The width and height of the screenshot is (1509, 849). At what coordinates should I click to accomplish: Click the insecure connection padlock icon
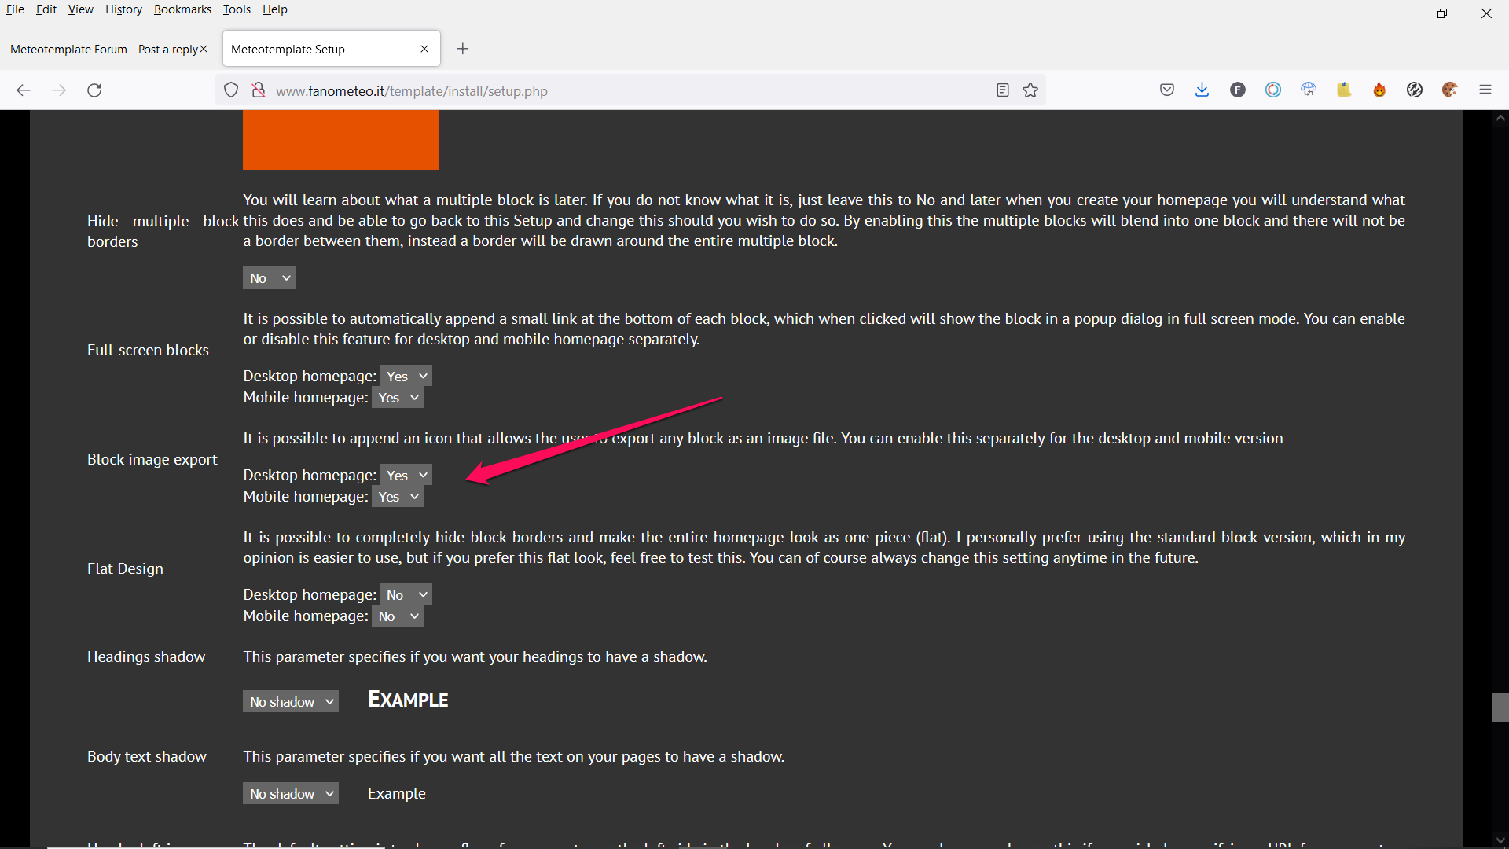pyautogui.click(x=259, y=90)
